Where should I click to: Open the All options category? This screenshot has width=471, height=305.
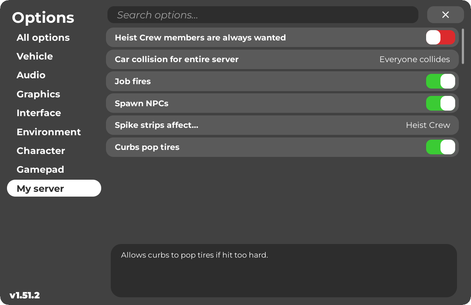(43, 37)
